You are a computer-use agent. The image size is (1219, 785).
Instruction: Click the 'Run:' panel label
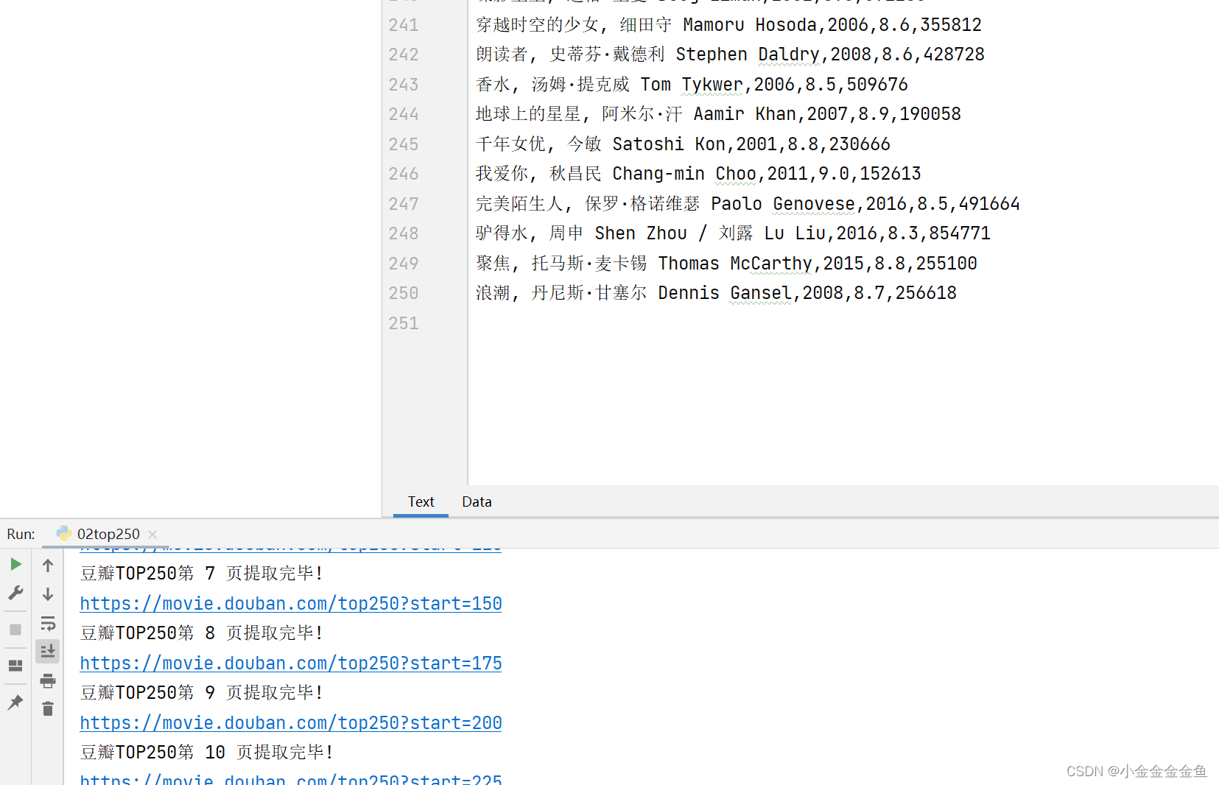tap(21, 534)
